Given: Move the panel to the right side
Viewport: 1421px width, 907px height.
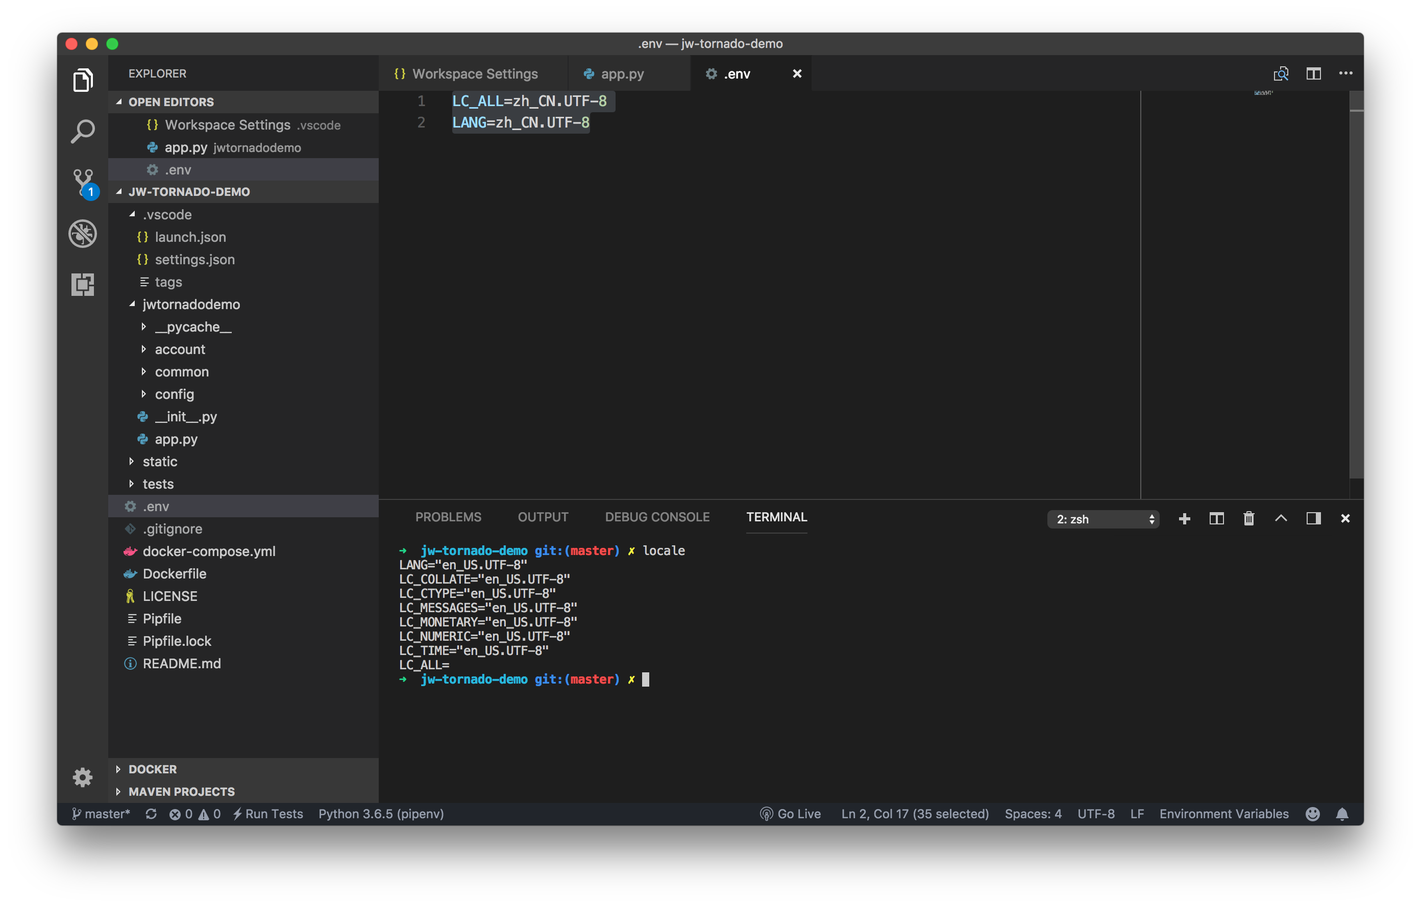Looking at the screenshot, I should 1313,518.
